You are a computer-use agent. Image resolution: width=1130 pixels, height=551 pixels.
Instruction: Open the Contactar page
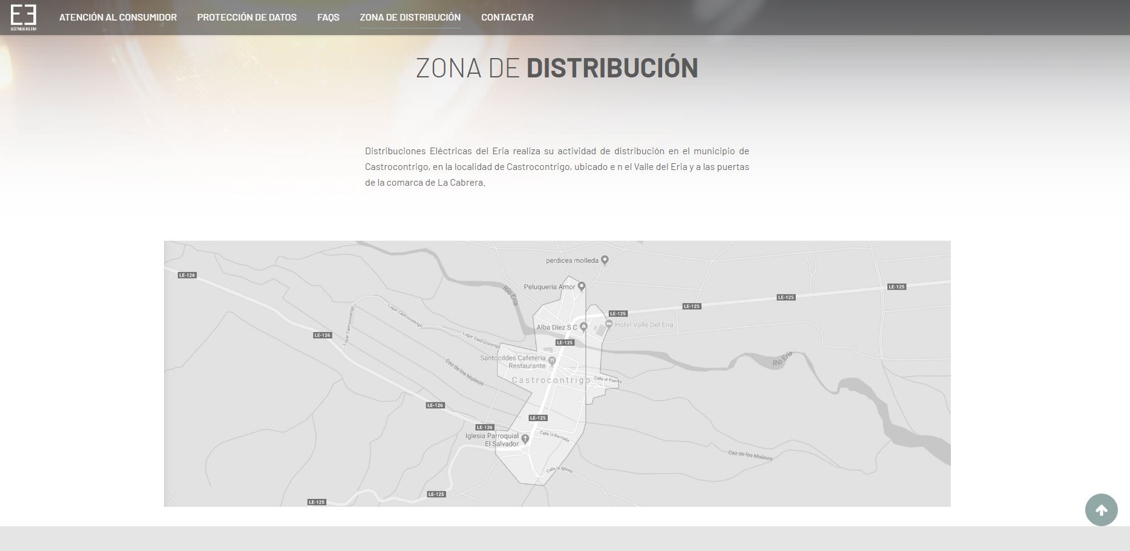tap(507, 18)
